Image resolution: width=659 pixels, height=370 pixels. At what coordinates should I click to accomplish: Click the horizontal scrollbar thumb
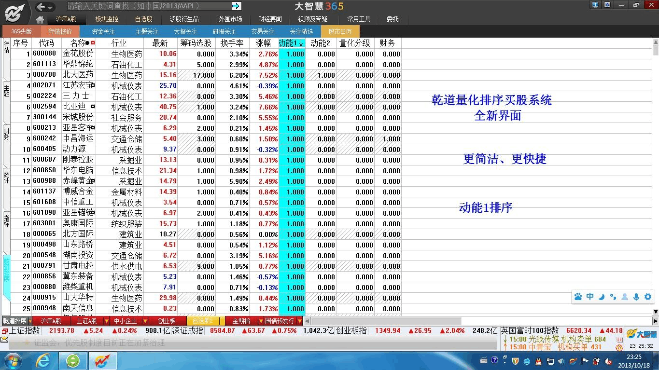(386, 321)
